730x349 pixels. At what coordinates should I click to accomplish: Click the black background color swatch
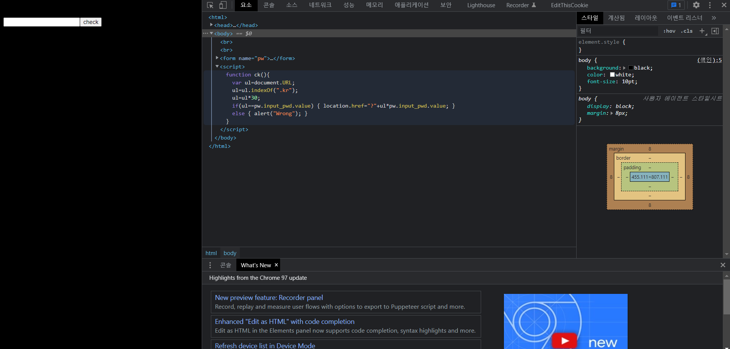coord(631,68)
